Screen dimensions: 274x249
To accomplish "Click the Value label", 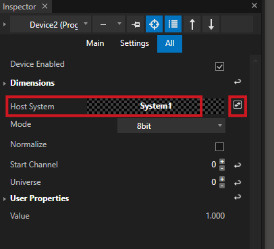I will point(20,216).
